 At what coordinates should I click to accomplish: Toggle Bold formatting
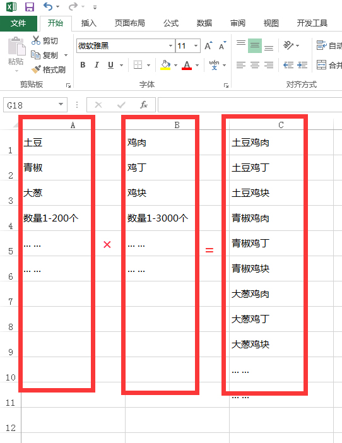[x=83, y=65]
